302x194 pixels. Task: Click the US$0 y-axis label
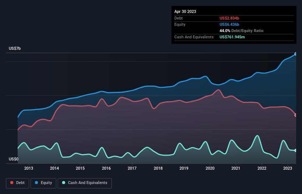point(14,159)
